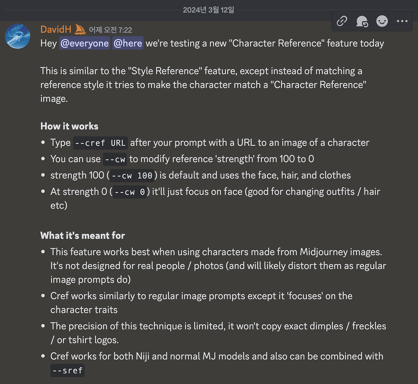
Task: Click the paragraph starting "This is similar"
Action: (202, 84)
